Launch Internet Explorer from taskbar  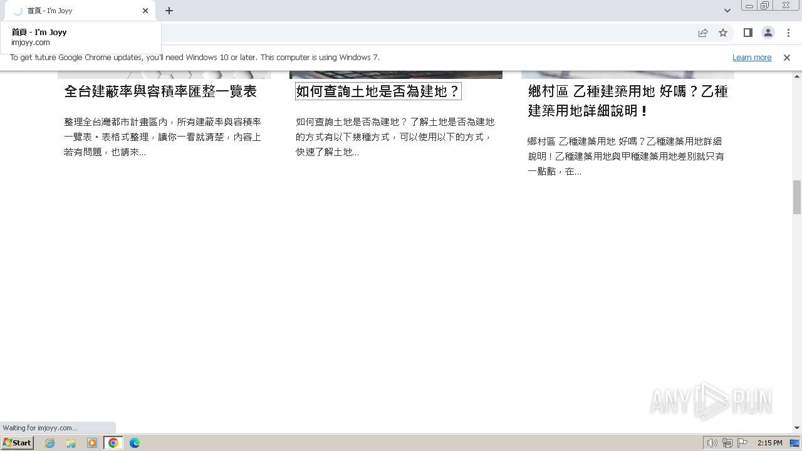[x=50, y=443]
